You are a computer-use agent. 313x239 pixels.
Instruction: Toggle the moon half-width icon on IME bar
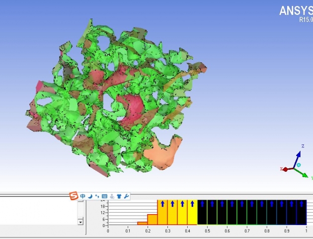click(90, 196)
